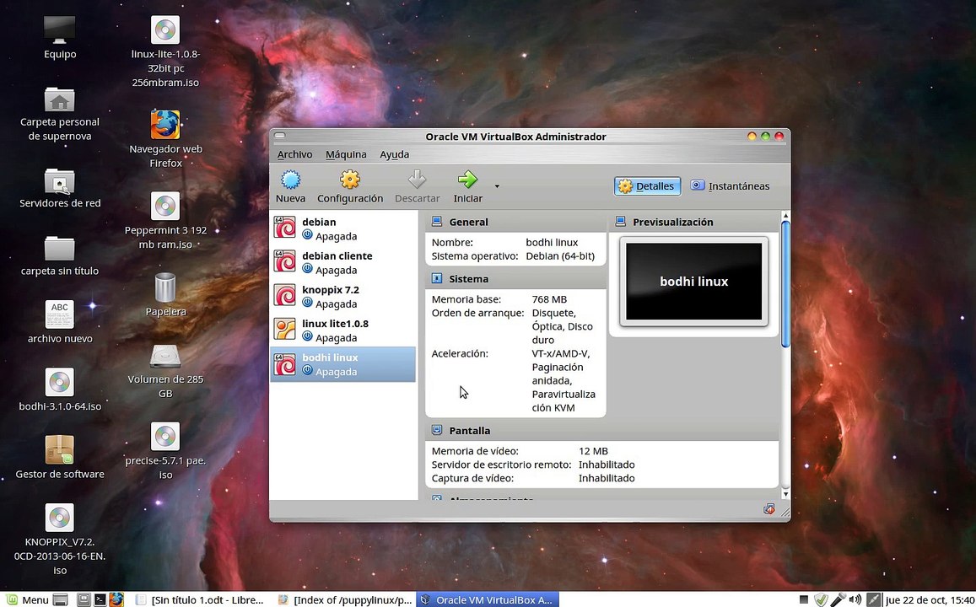Click Carpeta personal de supernova desktop icon

[60, 99]
